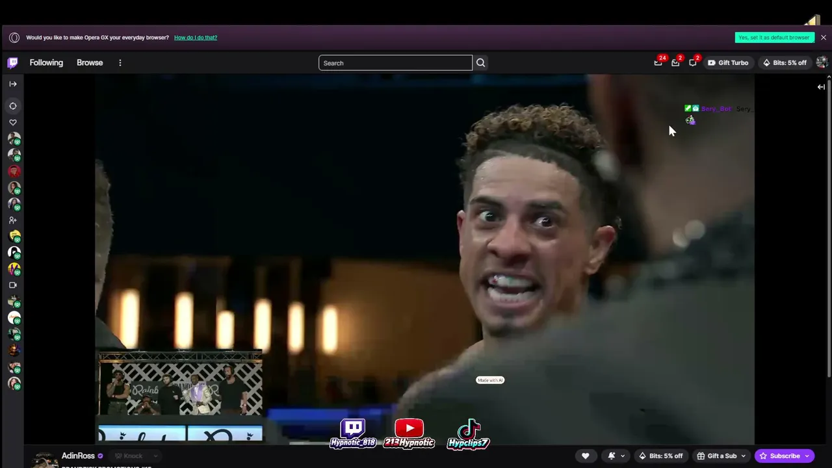Viewport: 832px width, 468px height.
Task: Go to the Following tab
Action: pos(46,63)
